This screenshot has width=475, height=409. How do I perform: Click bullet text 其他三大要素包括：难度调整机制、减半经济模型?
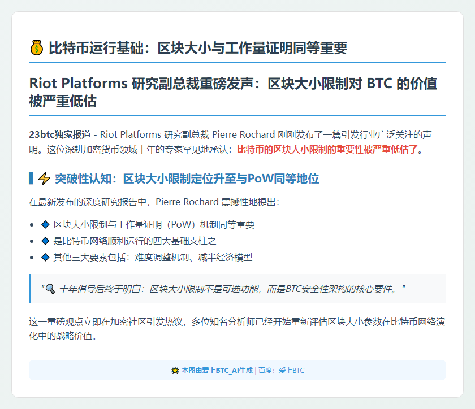click(153, 258)
